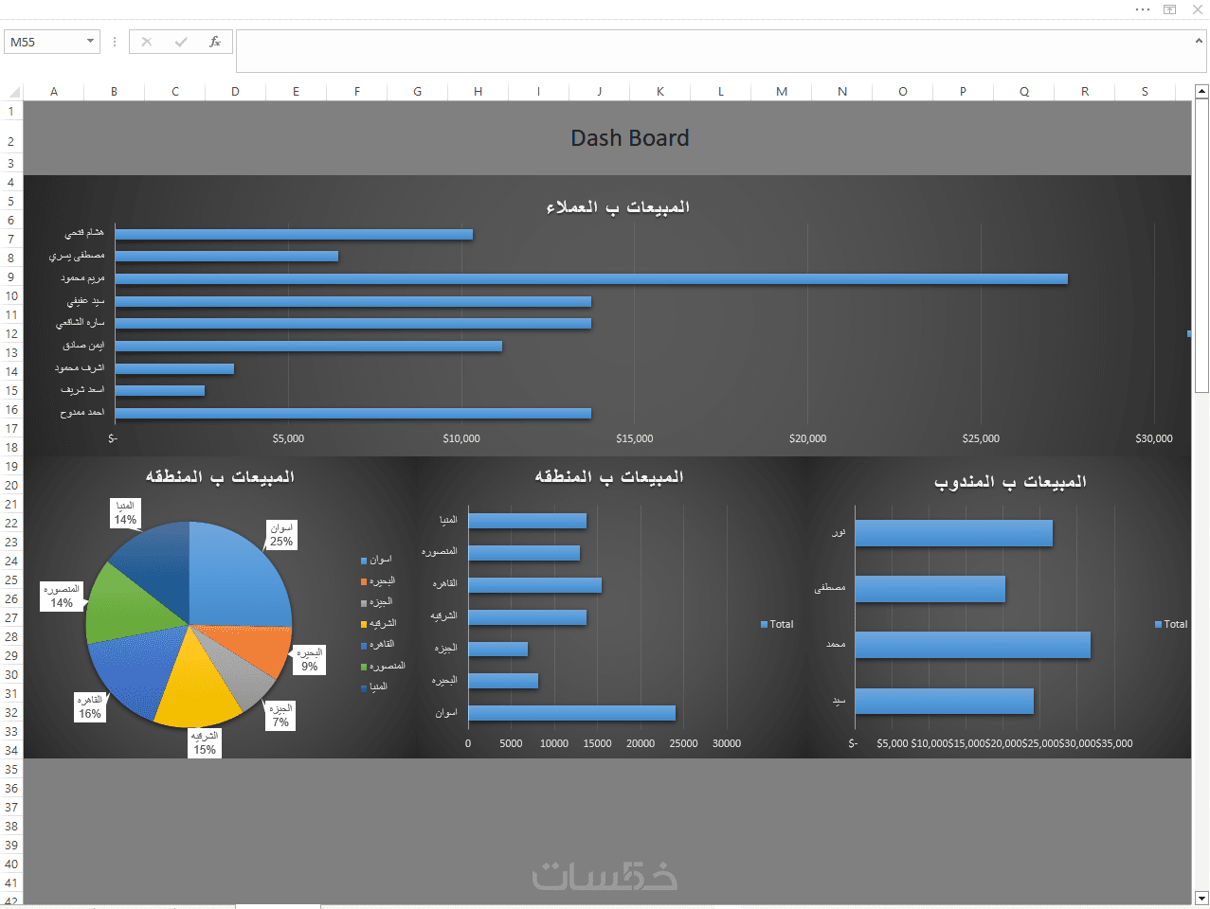Select column S header
Screen dimensions: 1210x909
point(1145,92)
